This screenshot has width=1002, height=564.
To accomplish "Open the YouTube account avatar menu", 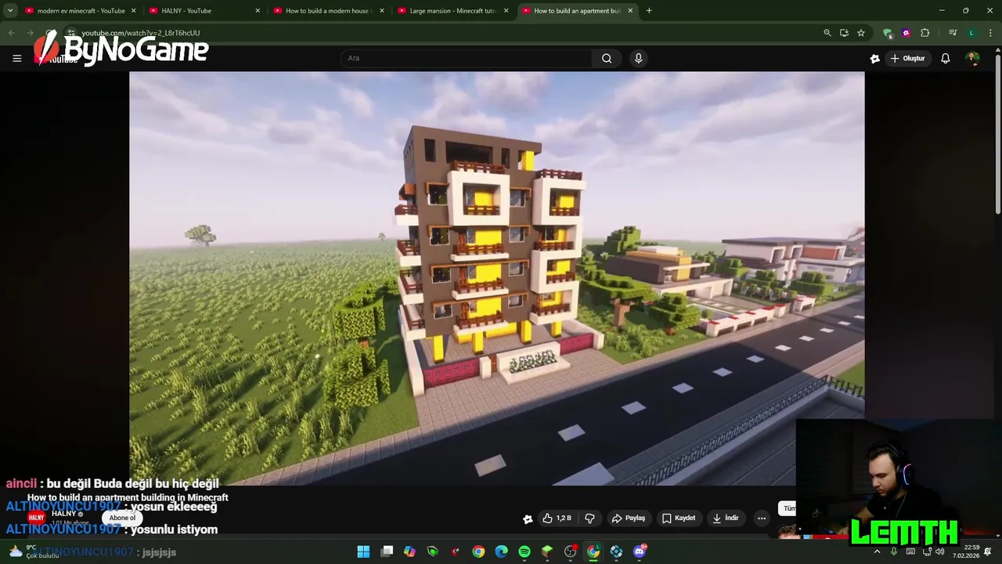I will pyautogui.click(x=972, y=58).
